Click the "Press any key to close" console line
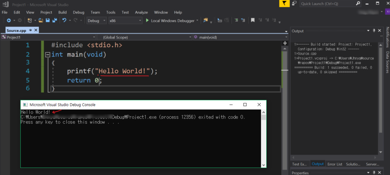This screenshot has height=175, width=390. pyautogui.click(x=70, y=122)
